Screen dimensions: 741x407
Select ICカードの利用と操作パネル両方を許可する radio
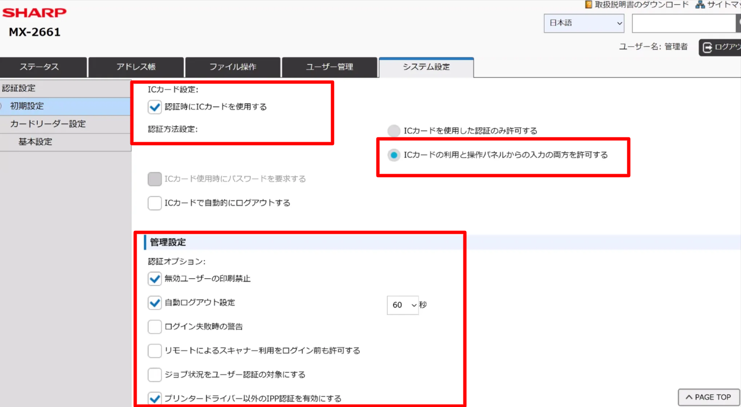[394, 155]
